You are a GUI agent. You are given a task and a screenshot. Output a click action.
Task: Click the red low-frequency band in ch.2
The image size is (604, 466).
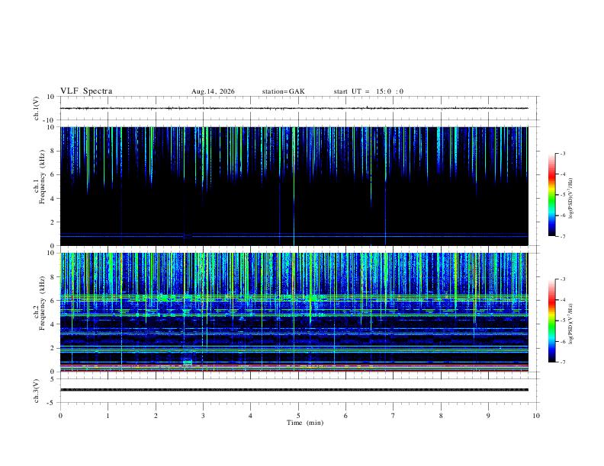294,365
